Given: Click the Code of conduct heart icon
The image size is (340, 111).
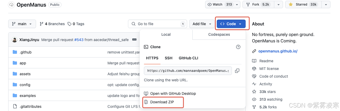Looking at the screenshot, I should click(x=254, y=76).
